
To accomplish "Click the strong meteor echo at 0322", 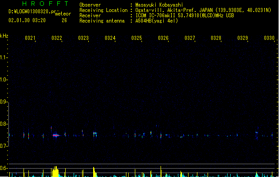I will tap(56, 135).
